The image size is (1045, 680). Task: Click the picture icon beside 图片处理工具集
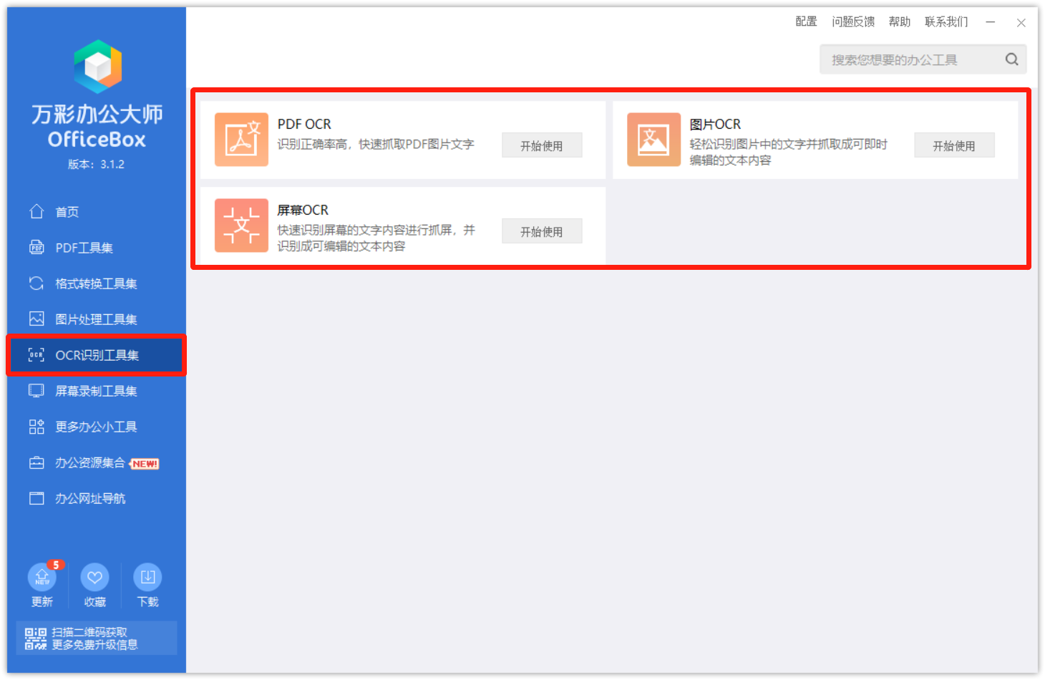[37, 319]
